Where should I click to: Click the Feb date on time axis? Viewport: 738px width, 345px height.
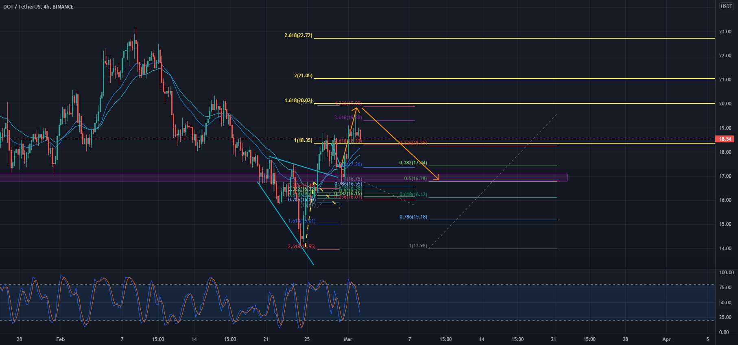(x=60, y=339)
